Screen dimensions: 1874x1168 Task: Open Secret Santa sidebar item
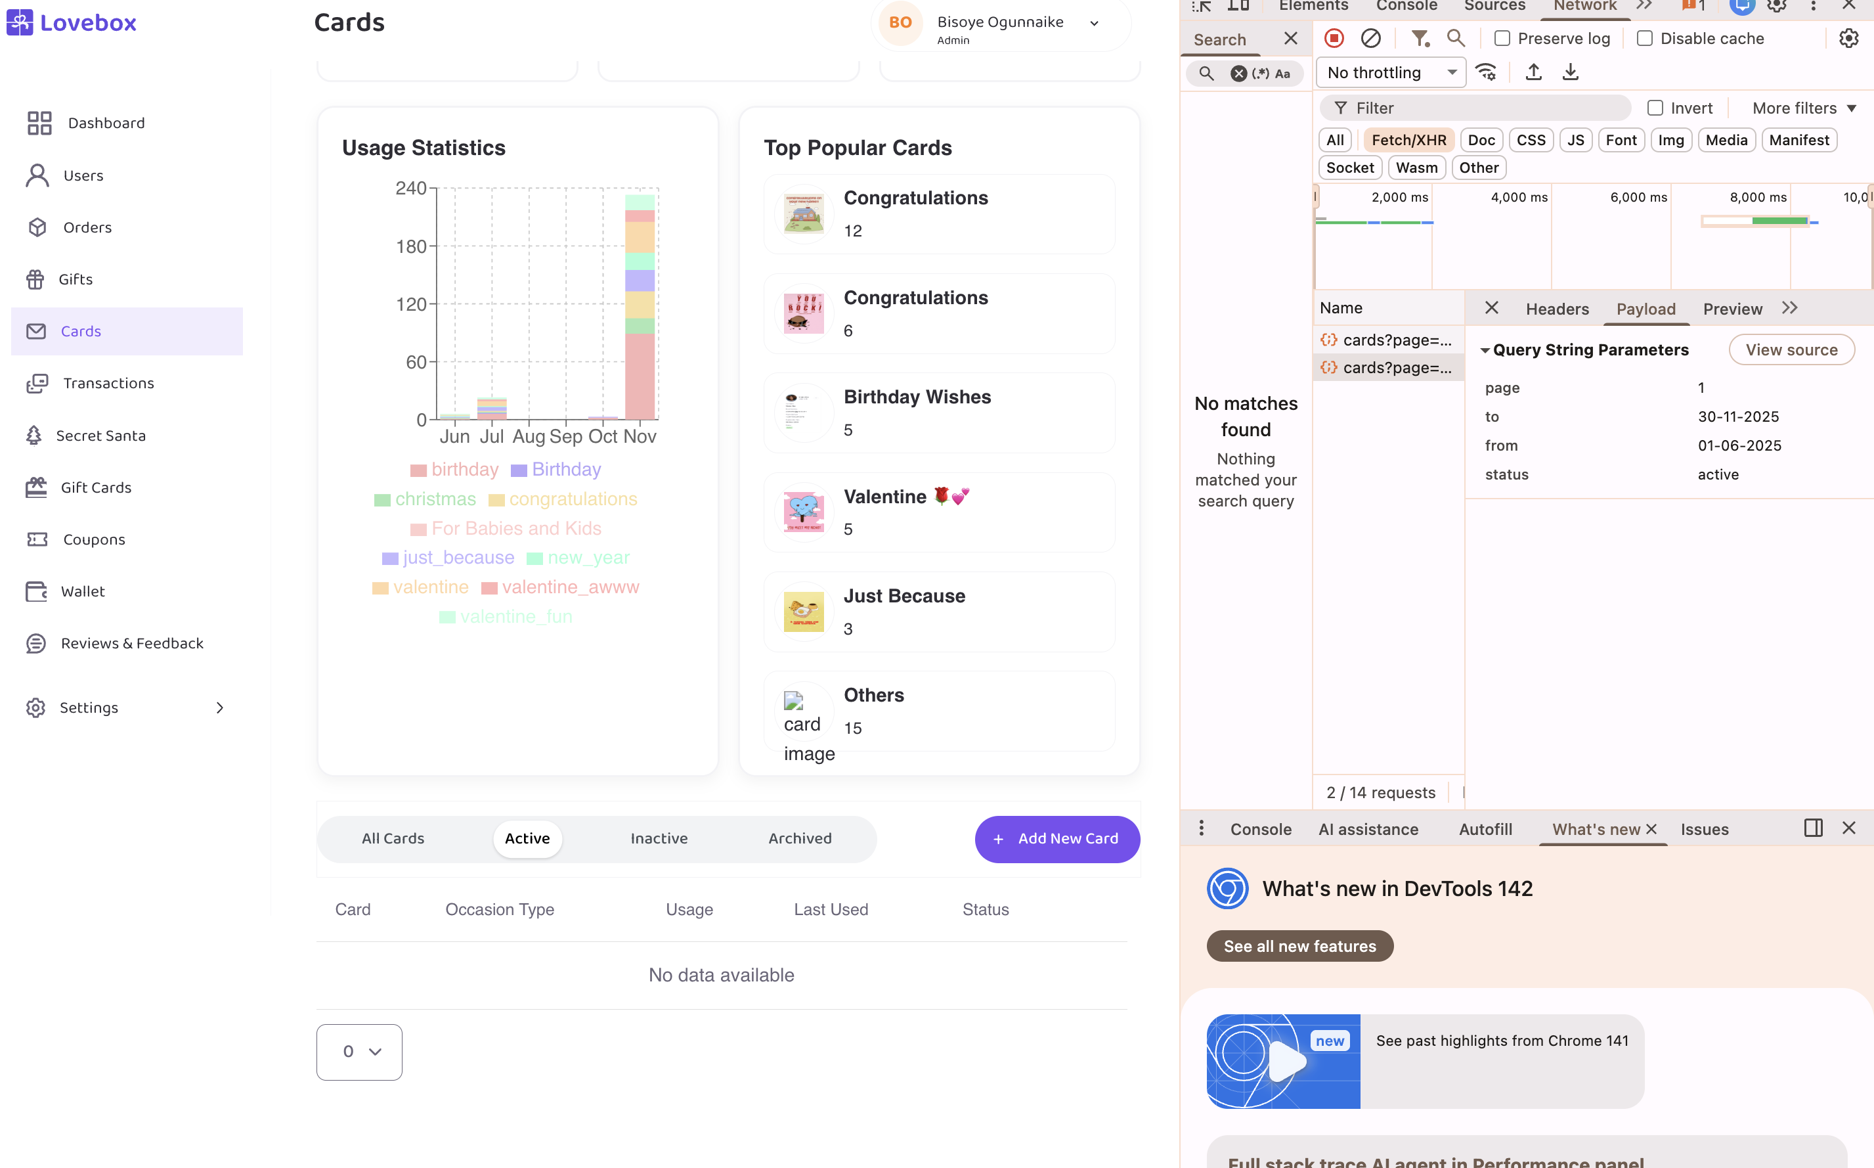(100, 436)
